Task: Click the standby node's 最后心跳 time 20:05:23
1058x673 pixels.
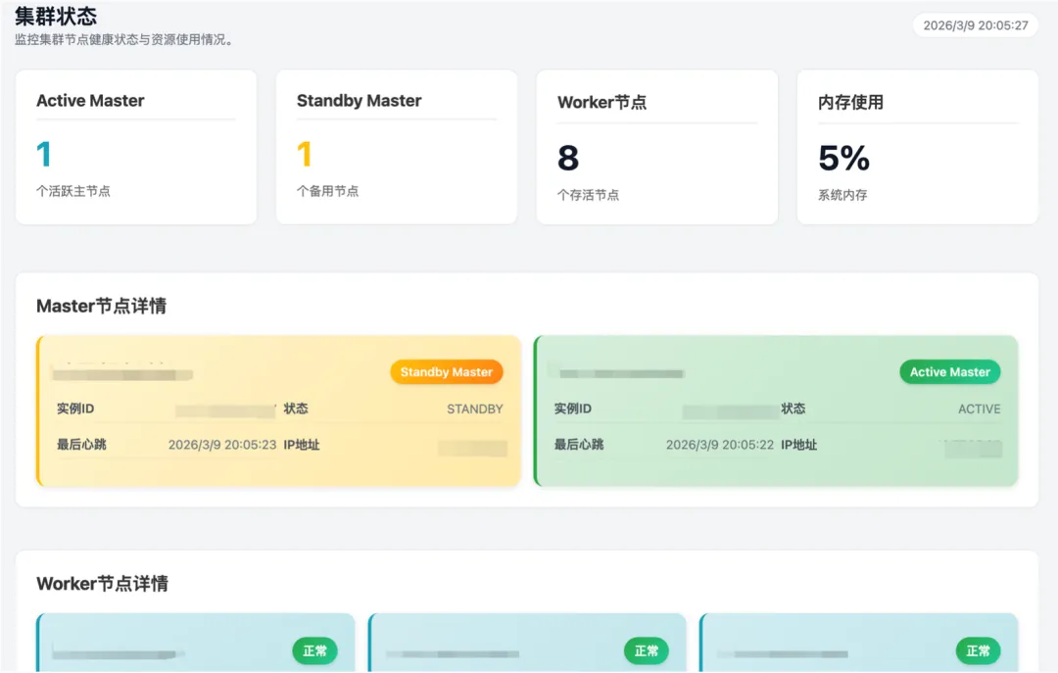Action: [221, 445]
